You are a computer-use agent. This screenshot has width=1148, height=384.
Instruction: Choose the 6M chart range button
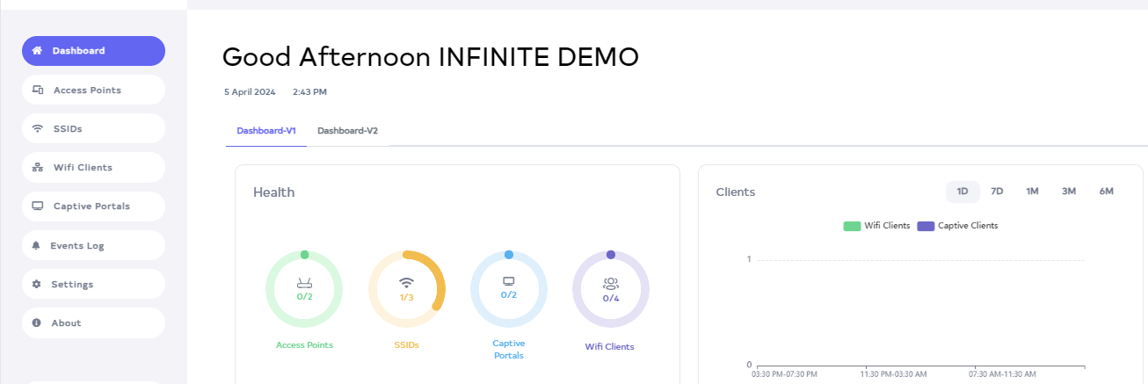point(1106,192)
